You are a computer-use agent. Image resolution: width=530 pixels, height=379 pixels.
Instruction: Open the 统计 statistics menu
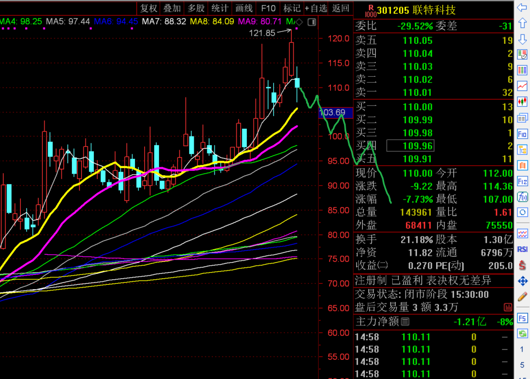coord(219,8)
